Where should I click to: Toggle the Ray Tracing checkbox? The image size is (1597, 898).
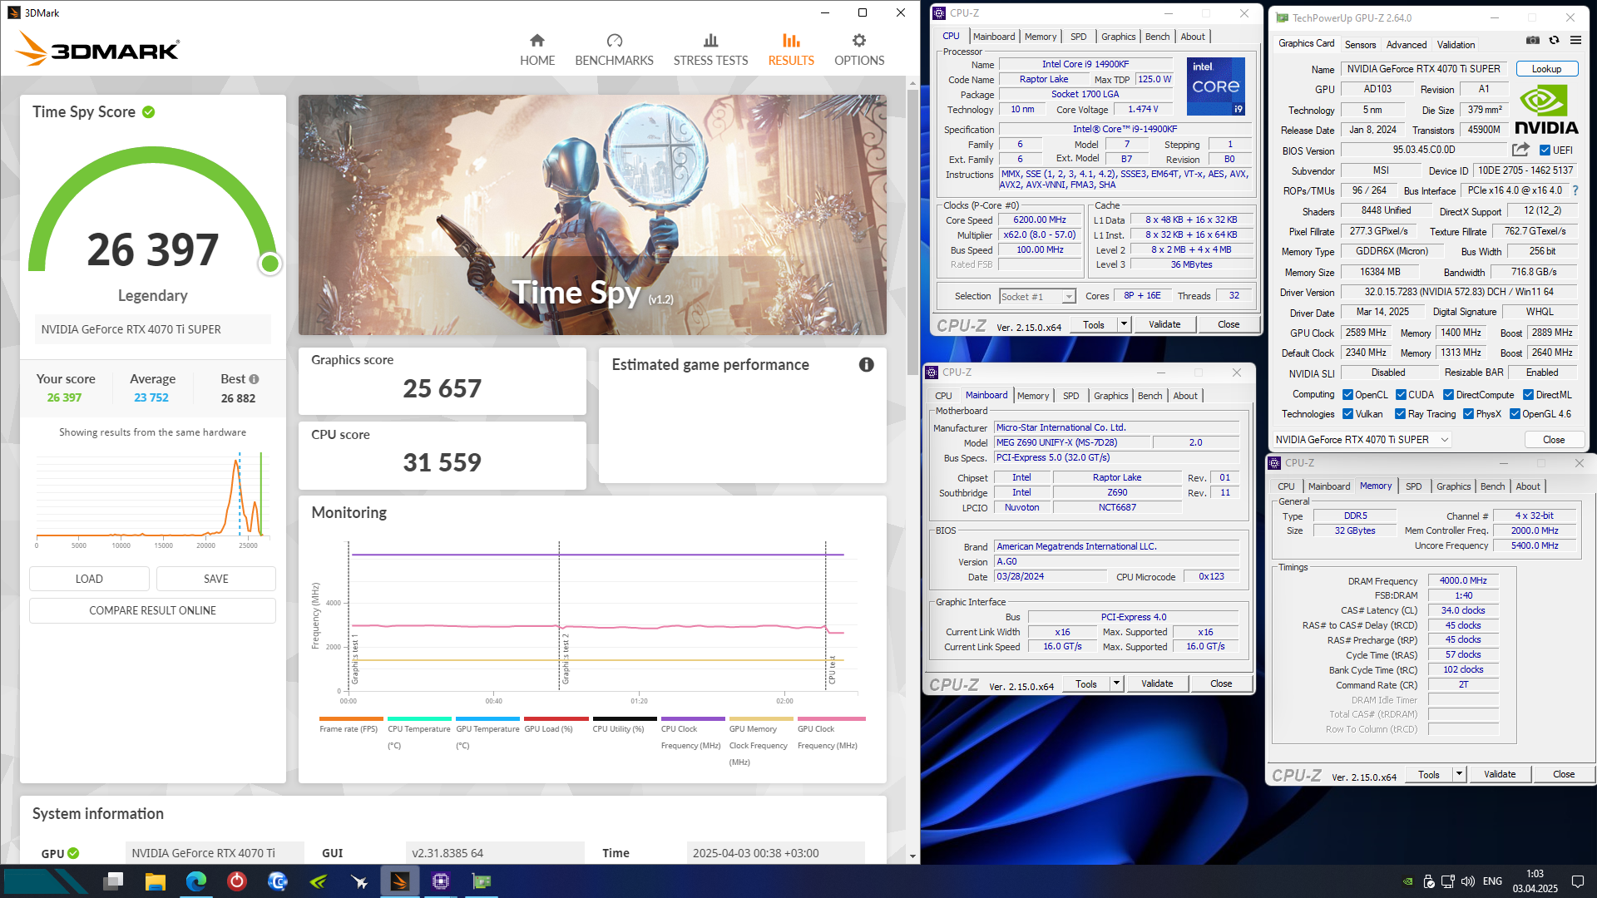[1400, 414]
